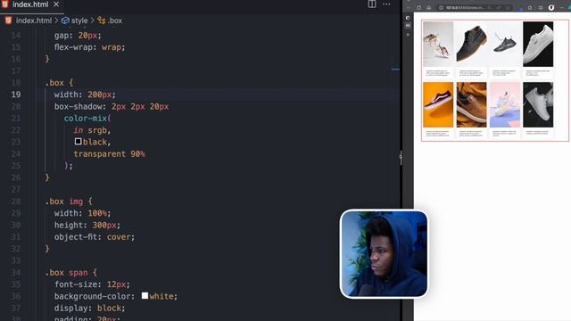Close the index.html editor tab
The width and height of the screenshot is (571, 321).
click(x=56, y=4)
